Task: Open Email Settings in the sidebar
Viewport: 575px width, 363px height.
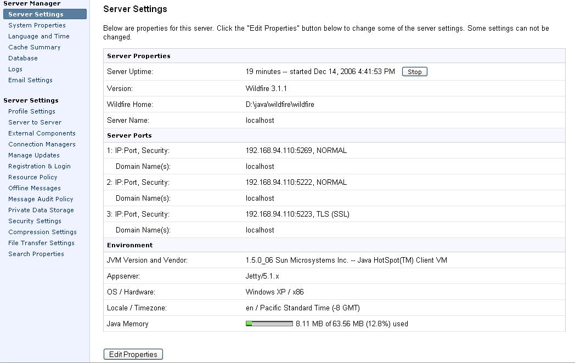Action: tap(30, 80)
